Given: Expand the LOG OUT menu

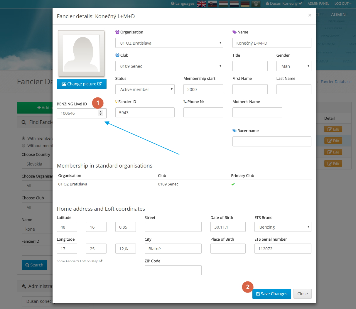Looking at the screenshot, I should point(342,4).
